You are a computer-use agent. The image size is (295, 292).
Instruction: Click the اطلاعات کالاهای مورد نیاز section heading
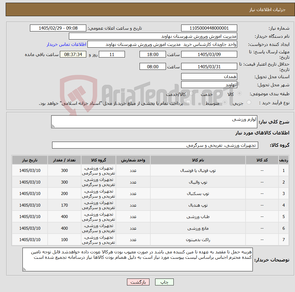[x=262, y=133]
